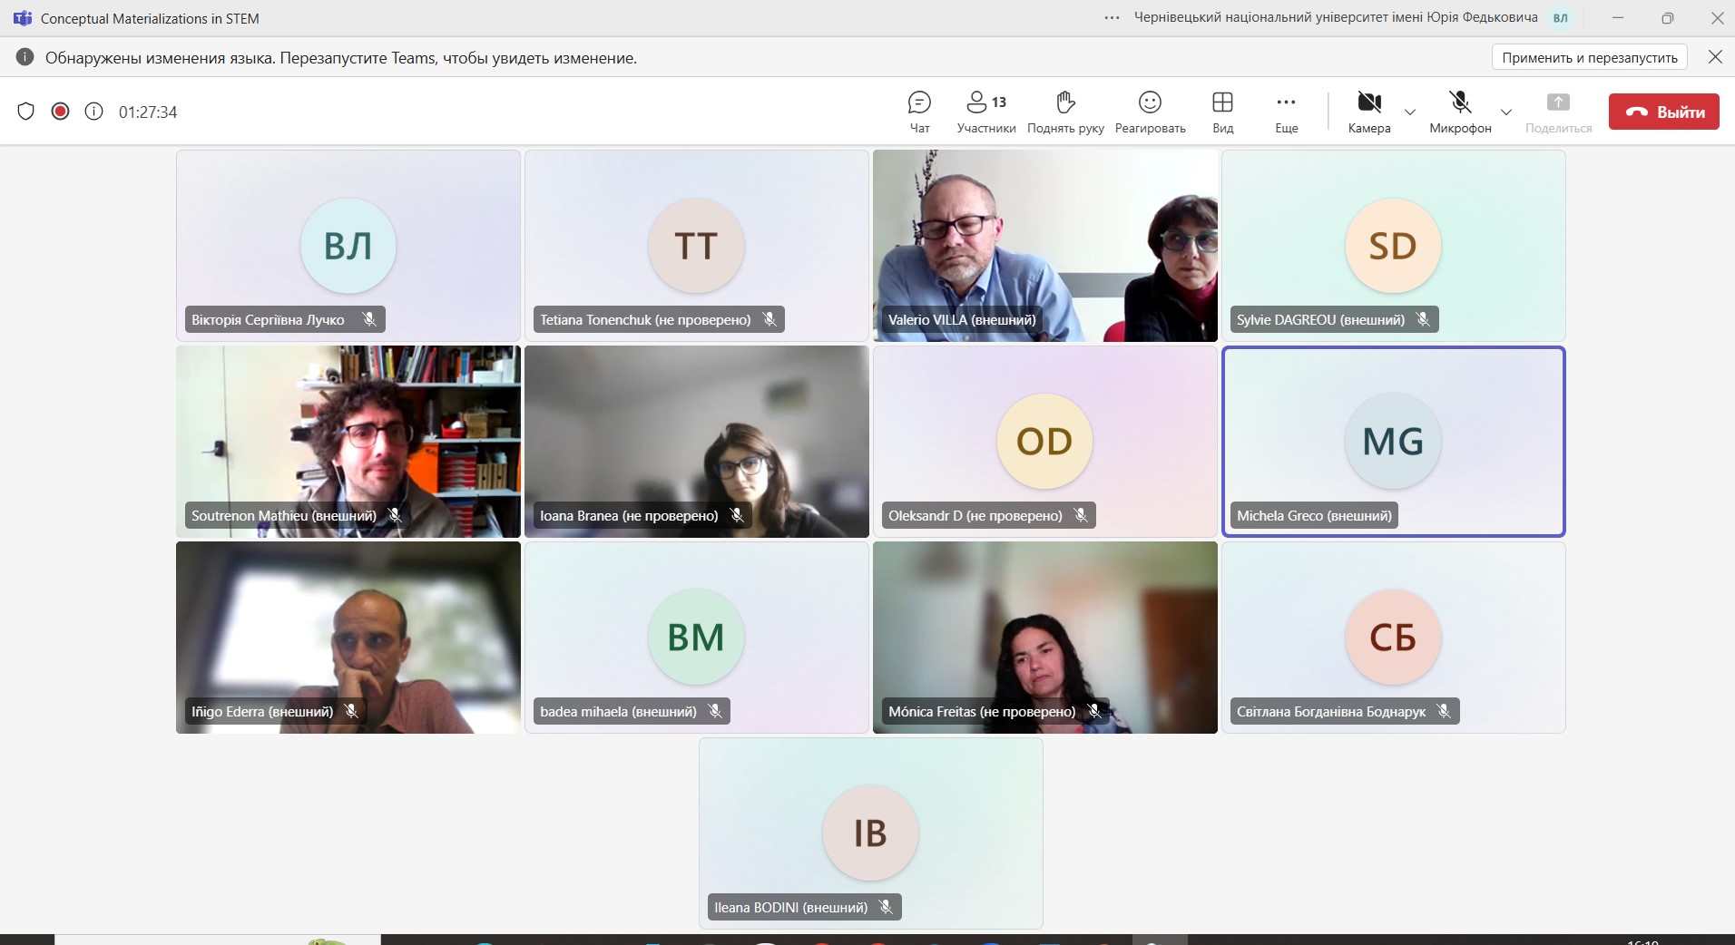
Task: Open the Еще more options menu
Action: point(1286,112)
